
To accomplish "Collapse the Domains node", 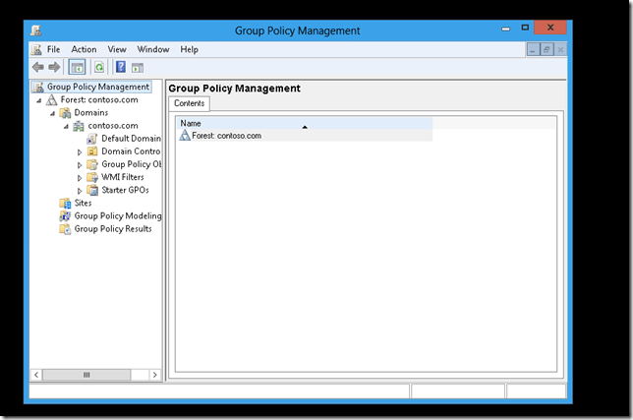I will (52, 113).
